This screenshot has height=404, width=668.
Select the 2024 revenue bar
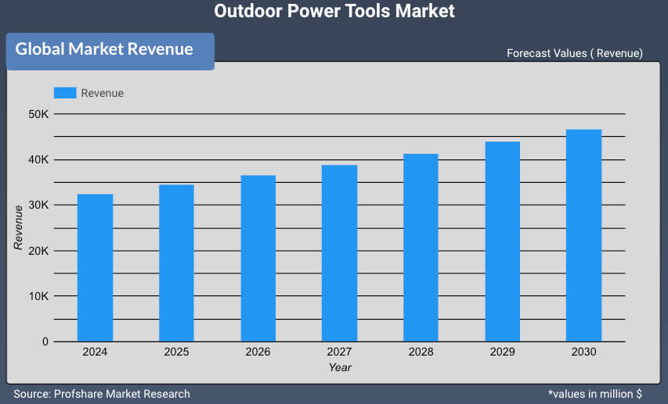pos(95,267)
